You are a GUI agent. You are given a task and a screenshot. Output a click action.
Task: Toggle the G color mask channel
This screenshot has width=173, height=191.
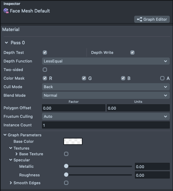84,78
